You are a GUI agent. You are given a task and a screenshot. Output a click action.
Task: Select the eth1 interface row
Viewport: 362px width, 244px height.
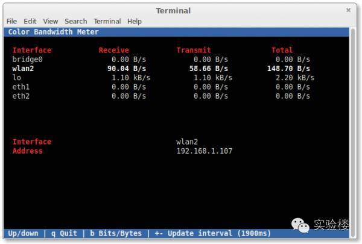[x=22, y=87]
